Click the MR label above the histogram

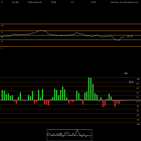click(126, 73)
